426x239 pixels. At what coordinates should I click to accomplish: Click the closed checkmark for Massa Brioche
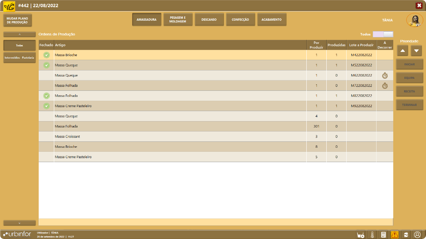tap(46, 55)
